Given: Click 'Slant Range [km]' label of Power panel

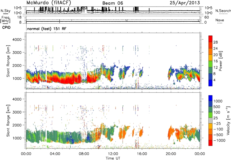Looking at the screenshot, I should 8,61.
